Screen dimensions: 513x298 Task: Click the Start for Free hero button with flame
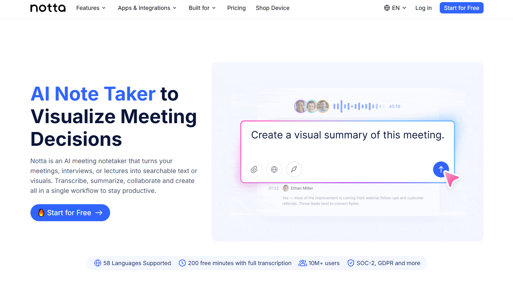click(x=70, y=213)
